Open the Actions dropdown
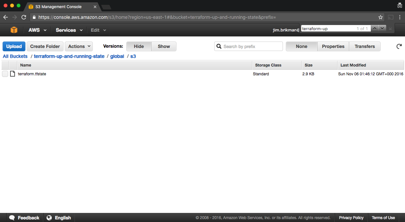Image resolution: width=405 pixels, height=222 pixels. pos(79,46)
